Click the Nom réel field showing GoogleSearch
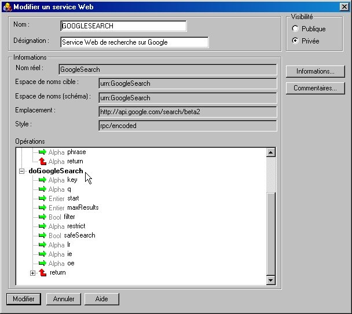The image size is (352, 314). pos(168,70)
